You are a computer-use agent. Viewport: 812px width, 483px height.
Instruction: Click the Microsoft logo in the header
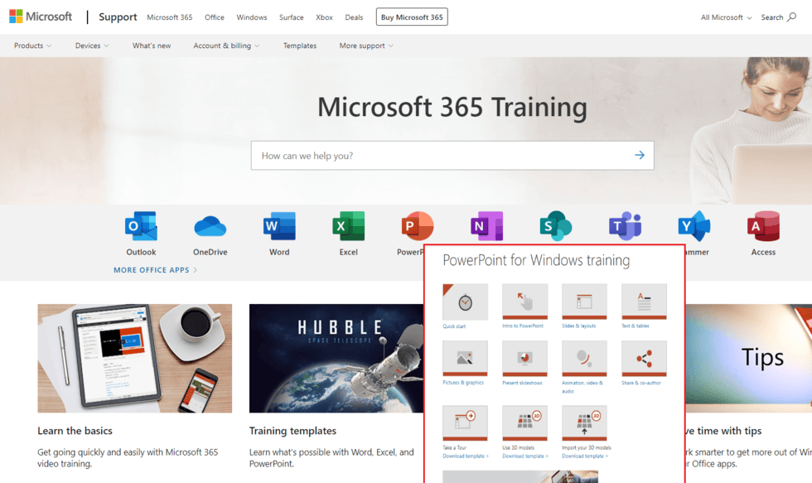[41, 17]
